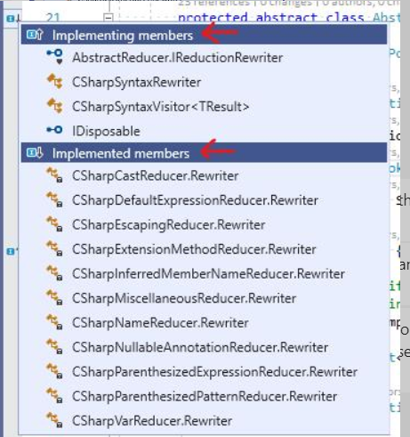Click the interface icon beside AbstractReducer.IReductionRewriter

(55, 57)
